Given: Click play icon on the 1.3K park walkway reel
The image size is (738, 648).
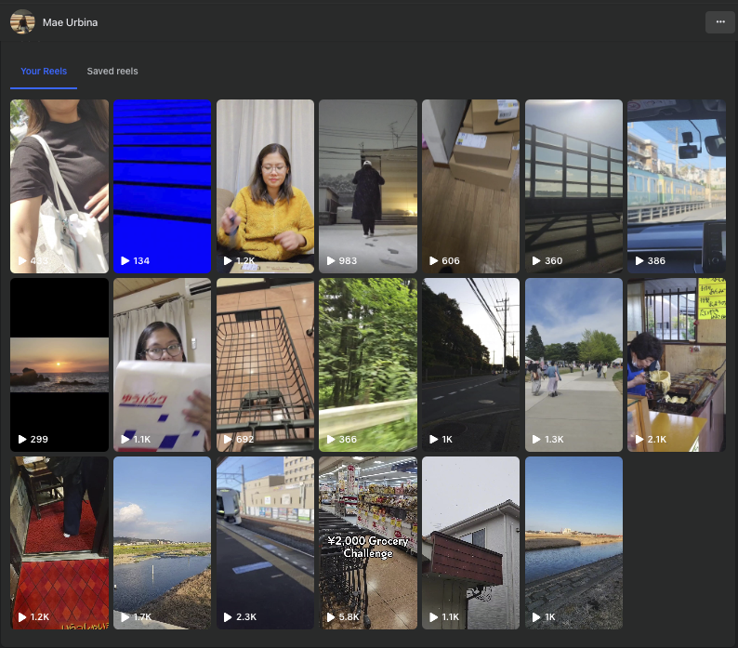Looking at the screenshot, I should (x=536, y=439).
